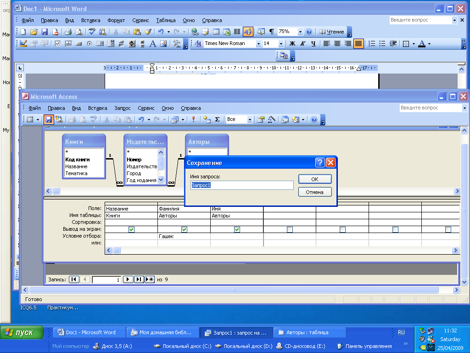Viewport: 470px width, 353px height.
Task: Click the Justify alignment icon in Word
Action: pyautogui.click(x=358, y=44)
